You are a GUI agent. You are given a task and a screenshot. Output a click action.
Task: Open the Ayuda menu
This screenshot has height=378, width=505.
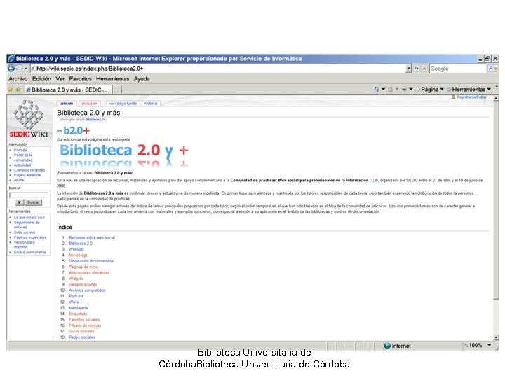click(142, 78)
